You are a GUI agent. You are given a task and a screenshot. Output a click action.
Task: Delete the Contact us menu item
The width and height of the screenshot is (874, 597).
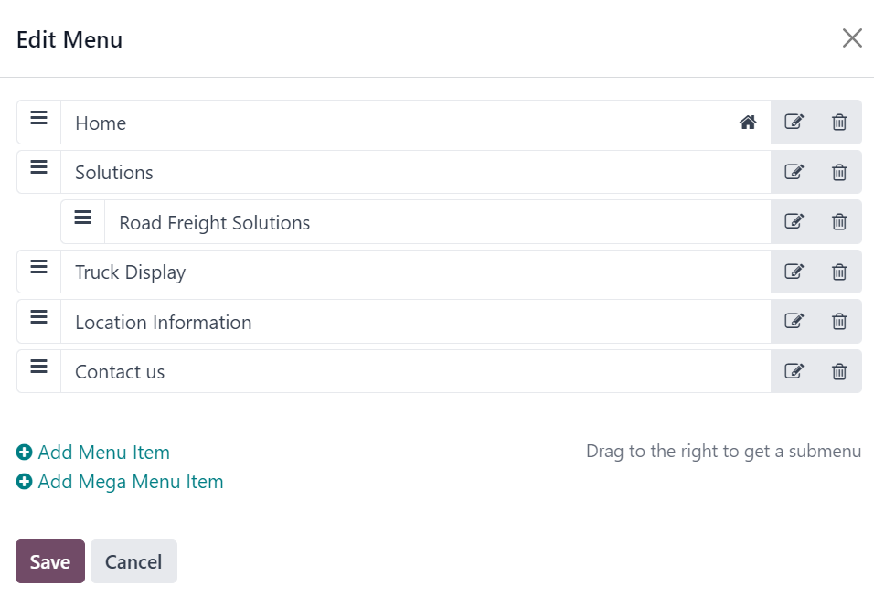coord(839,371)
